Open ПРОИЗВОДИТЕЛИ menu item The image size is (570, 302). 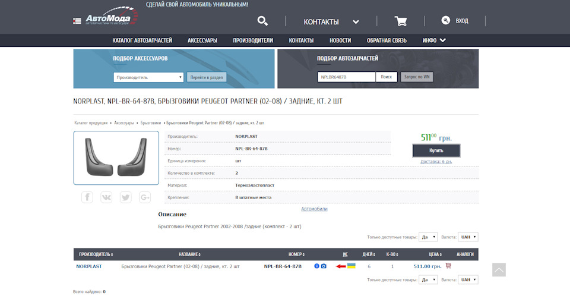tap(253, 40)
